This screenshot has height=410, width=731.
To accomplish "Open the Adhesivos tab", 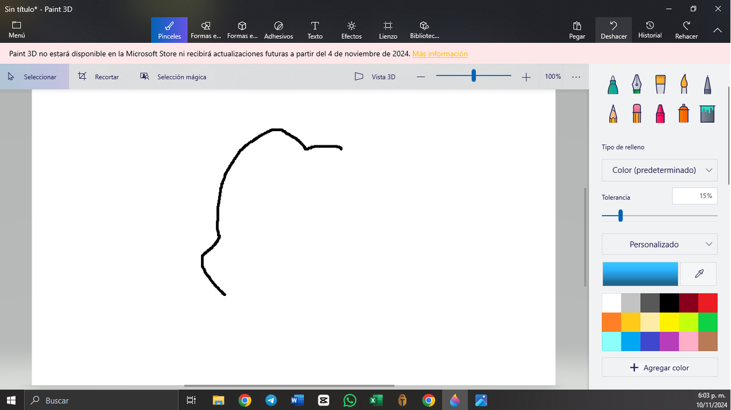I will [279, 30].
